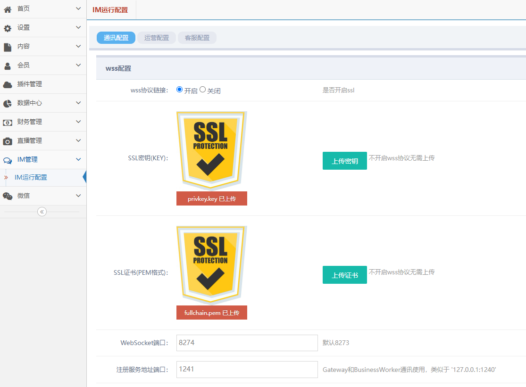This screenshot has width=526, height=387.
Task: Expand the 设置 menu chevron
Action: 78,27
